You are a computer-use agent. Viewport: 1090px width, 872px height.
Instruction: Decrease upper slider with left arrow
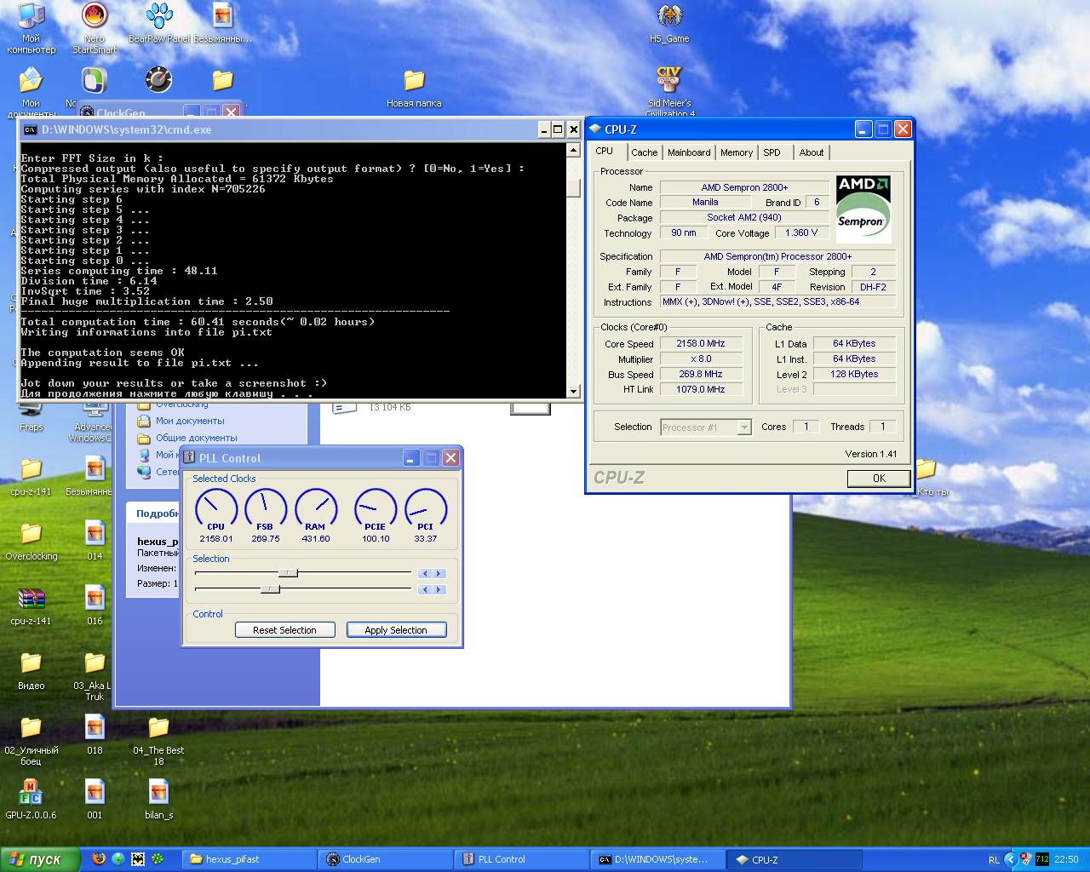[x=425, y=573]
